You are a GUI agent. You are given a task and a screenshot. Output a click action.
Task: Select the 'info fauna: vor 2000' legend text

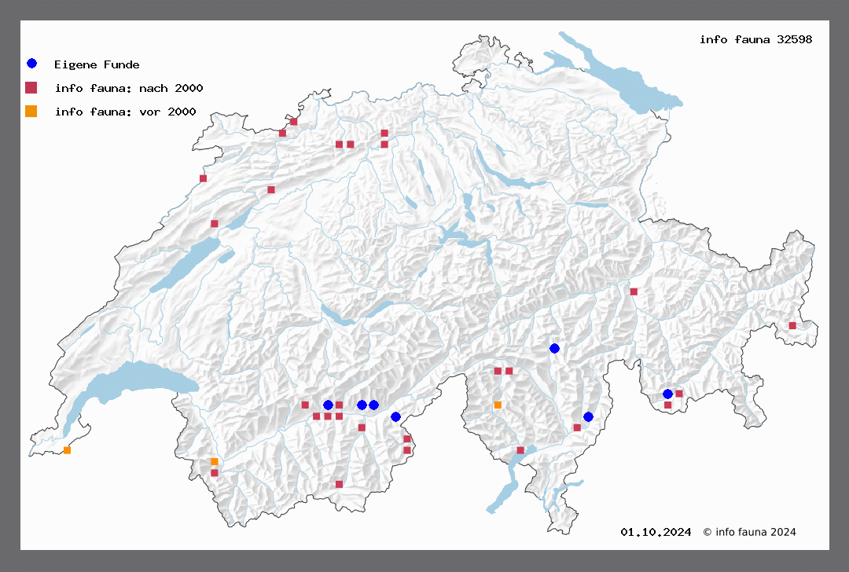tap(125, 112)
